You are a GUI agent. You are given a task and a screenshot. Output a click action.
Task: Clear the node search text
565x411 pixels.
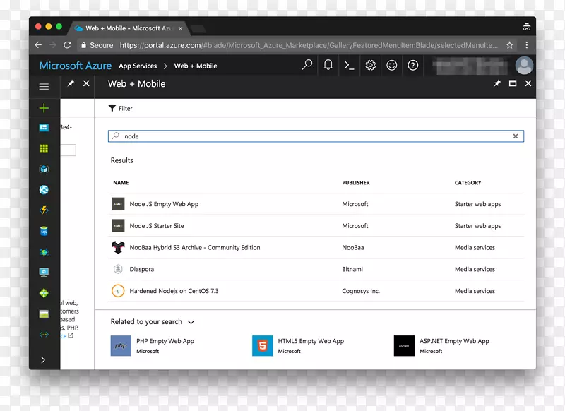pos(515,136)
